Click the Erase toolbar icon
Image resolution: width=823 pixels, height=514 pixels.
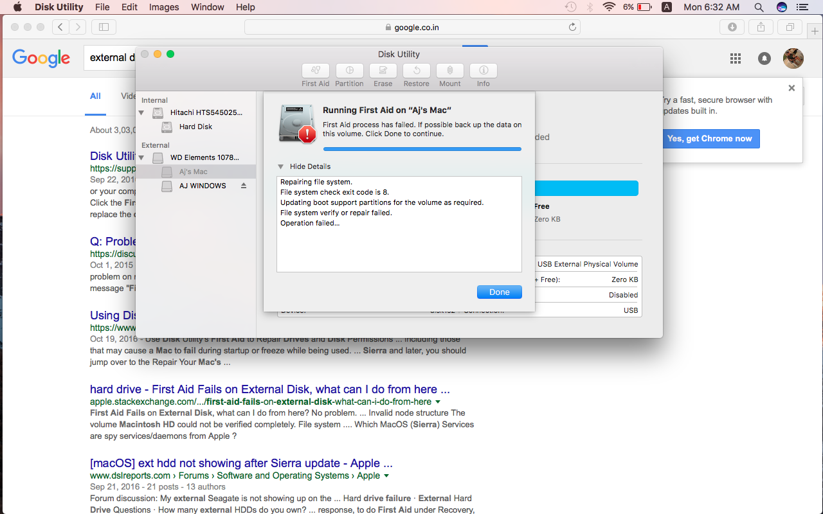click(x=383, y=71)
